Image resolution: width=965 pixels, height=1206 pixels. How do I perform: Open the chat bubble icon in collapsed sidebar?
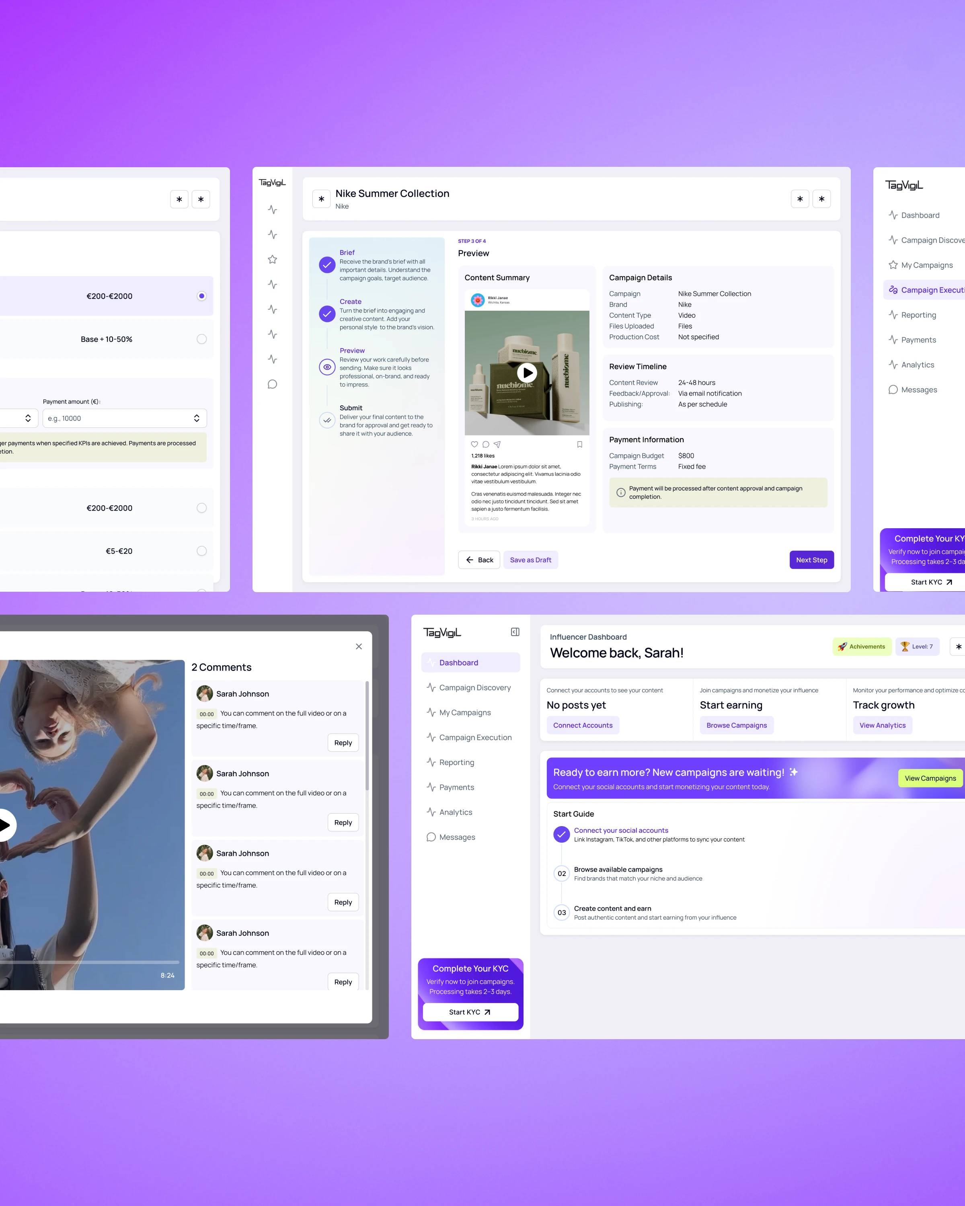[273, 384]
